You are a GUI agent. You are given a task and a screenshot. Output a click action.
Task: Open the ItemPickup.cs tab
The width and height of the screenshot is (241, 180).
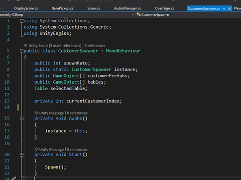click(x=63, y=8)
